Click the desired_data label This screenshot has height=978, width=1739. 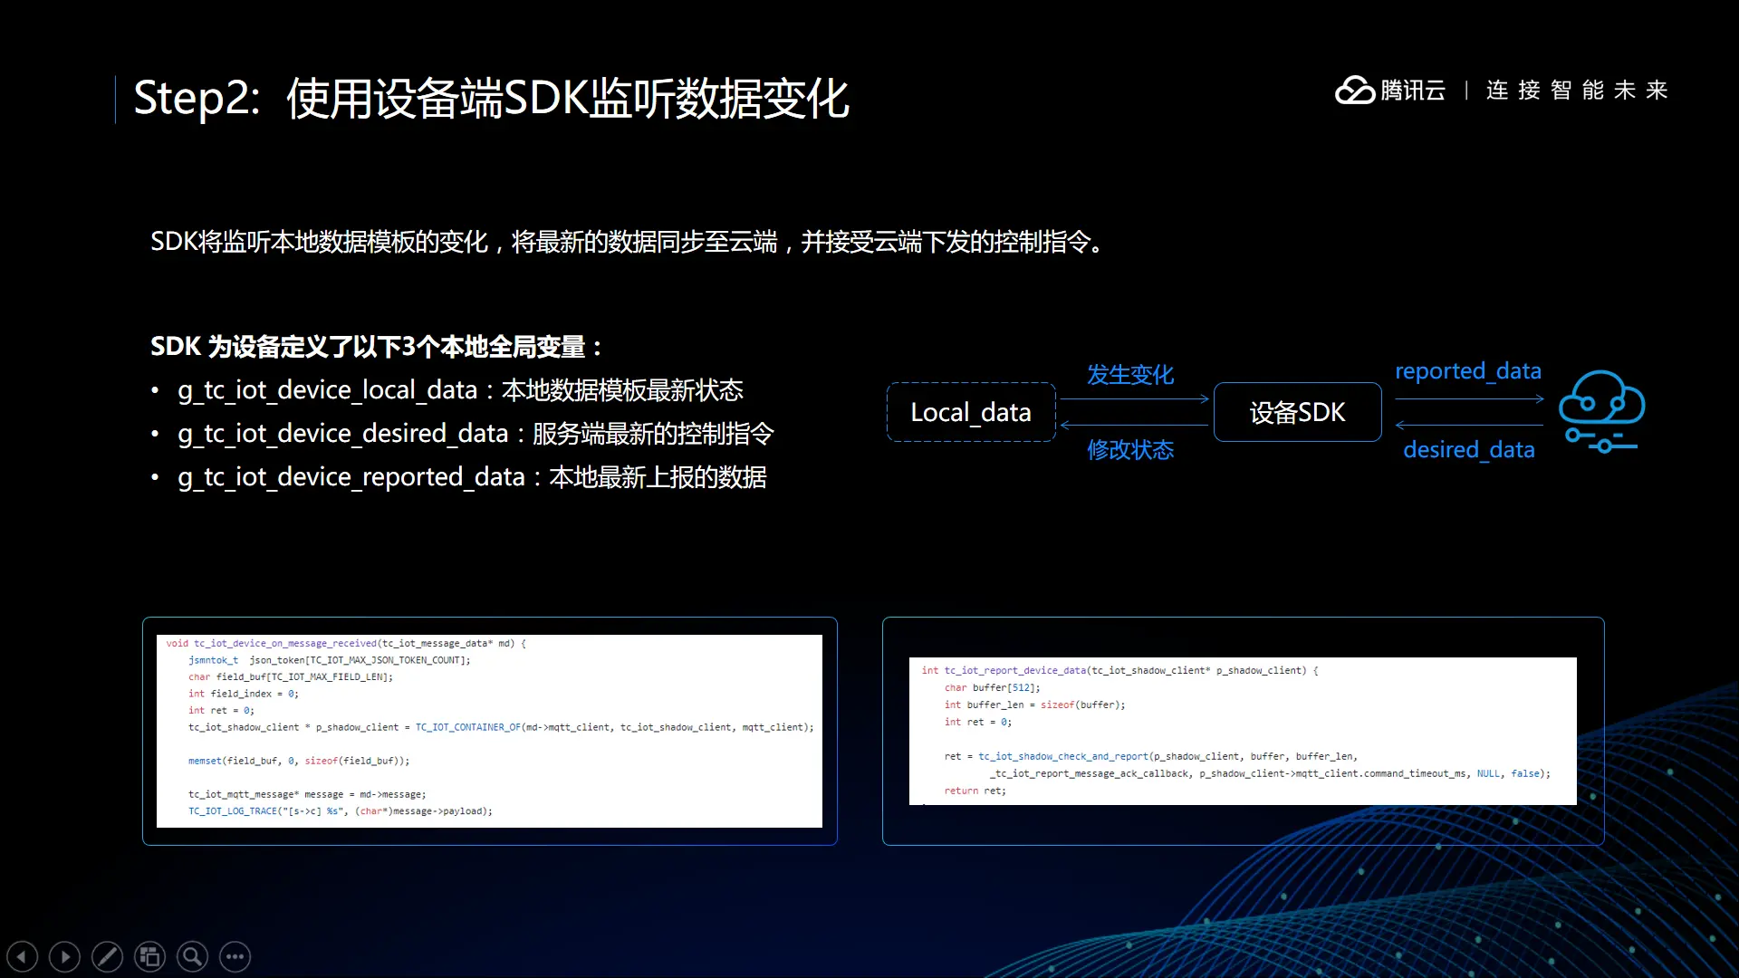1468,450
